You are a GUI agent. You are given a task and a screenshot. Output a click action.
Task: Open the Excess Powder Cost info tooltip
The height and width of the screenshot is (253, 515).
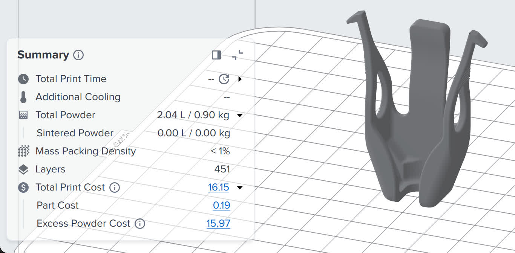[x=140, y=224]
